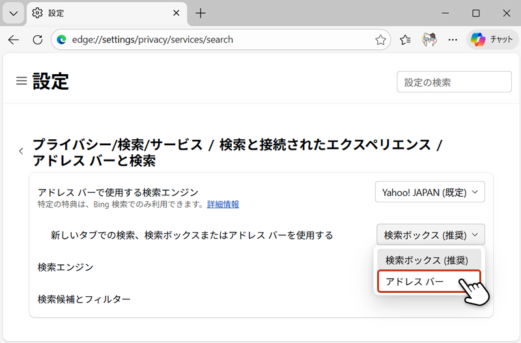The image size is (521, 343).
Task: Select the 設定 tab
Action: click(98, 13)
